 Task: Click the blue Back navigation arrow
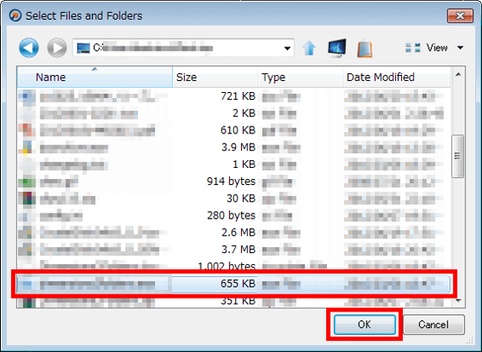(29, 47)
